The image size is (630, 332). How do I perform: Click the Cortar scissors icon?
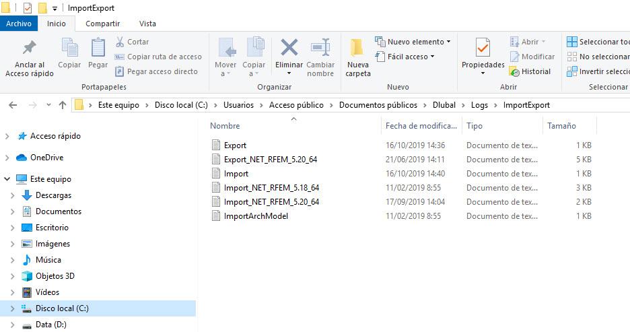pos(120,42)
